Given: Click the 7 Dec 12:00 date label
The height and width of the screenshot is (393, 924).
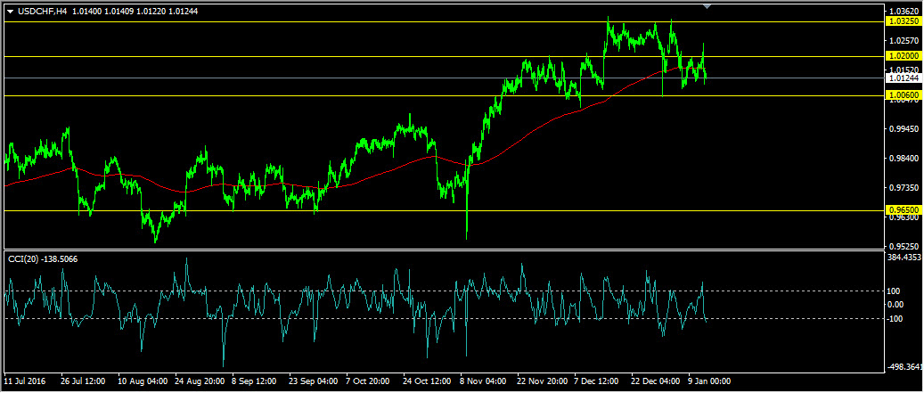Looking at the screenshot, I should (597, 381).
